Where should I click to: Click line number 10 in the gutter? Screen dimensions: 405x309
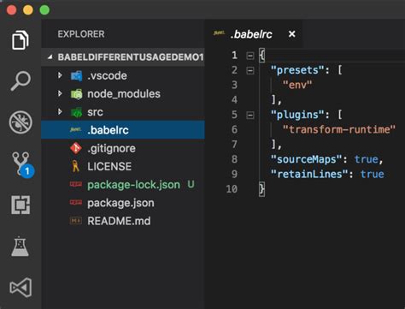pos(232,189)
